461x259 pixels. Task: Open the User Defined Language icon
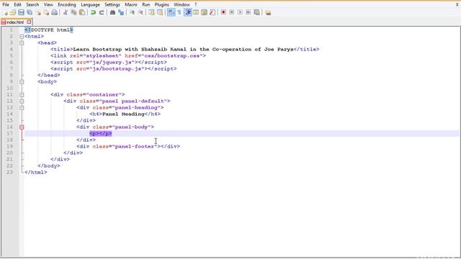[x=196, y=12]
